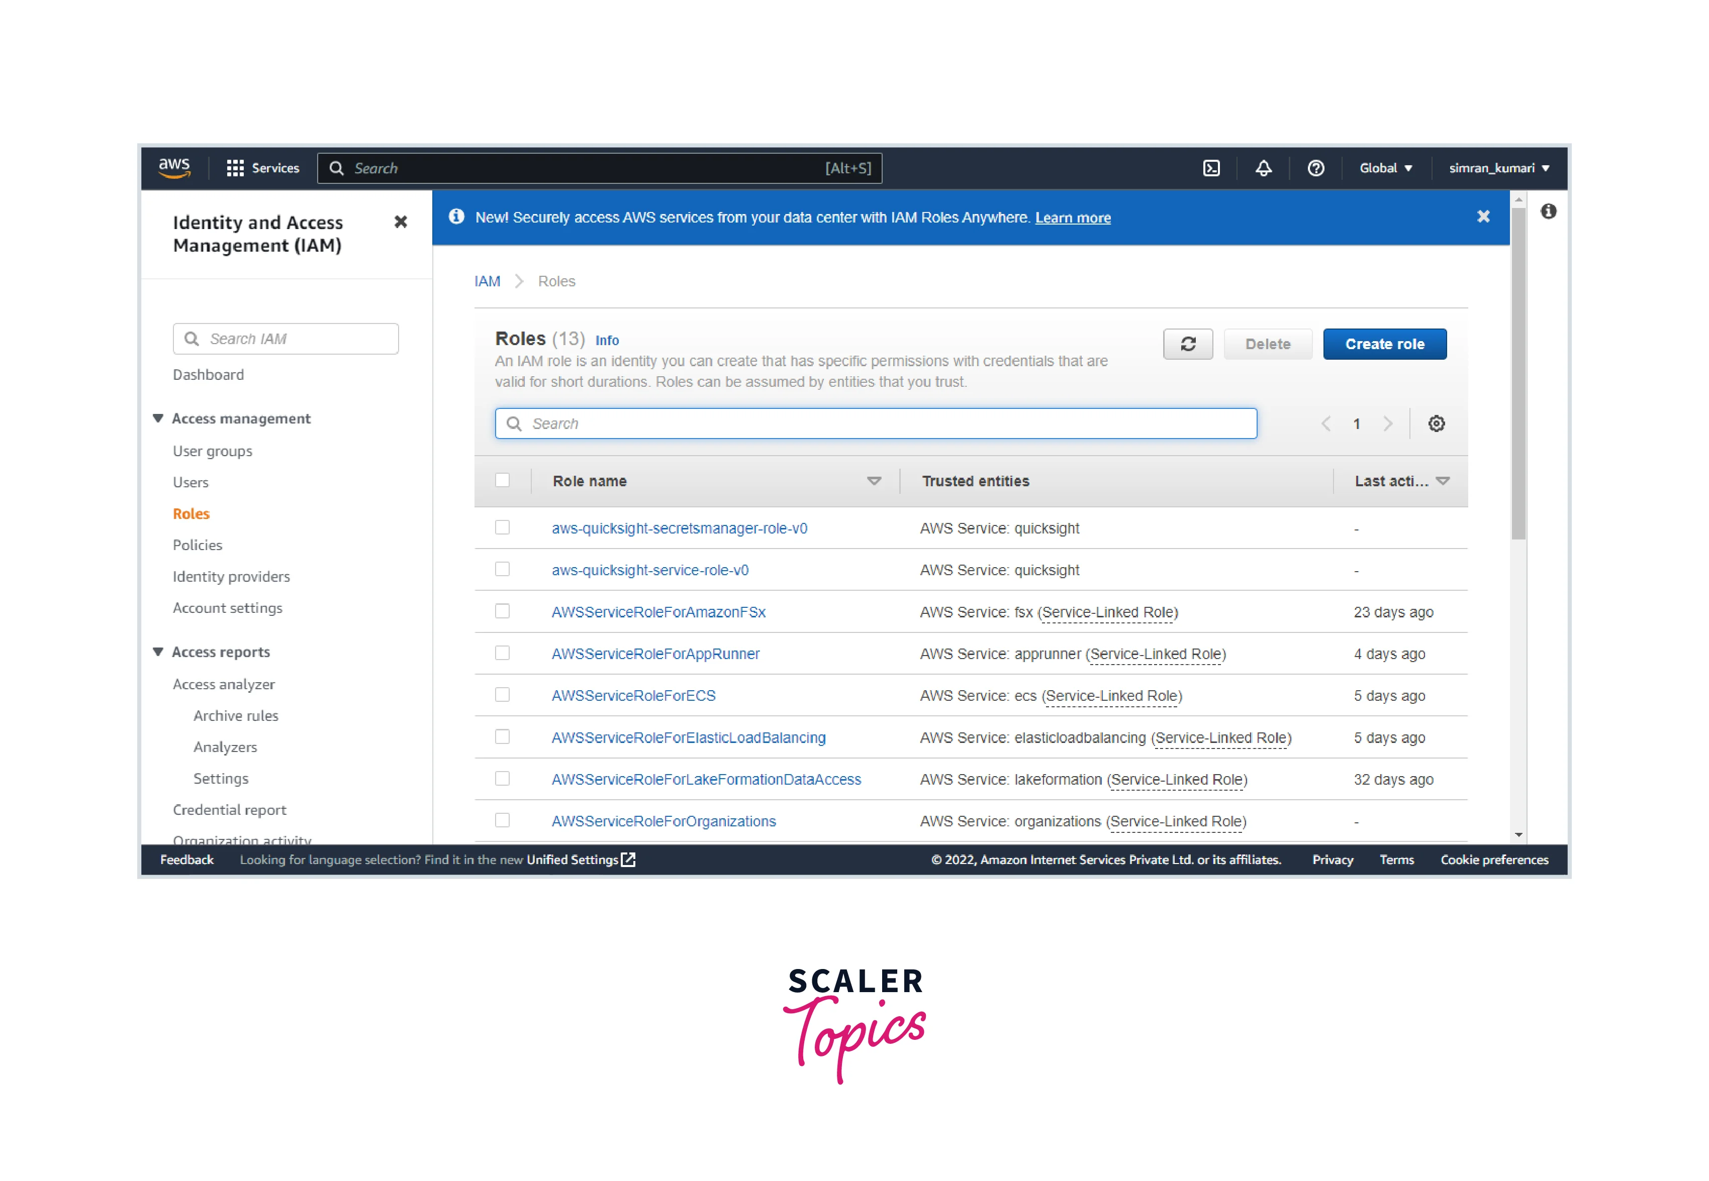Open table preferences gear icon
The height and width of the screenshot is (1181, 1709).
[1436, 424]
